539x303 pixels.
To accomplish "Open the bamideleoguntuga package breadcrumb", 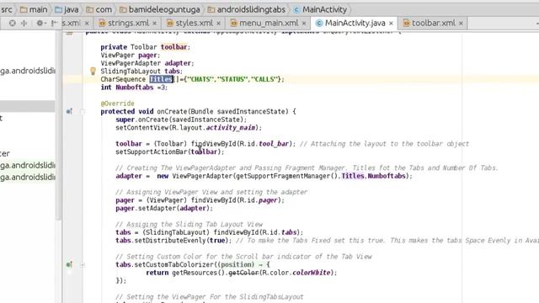I will (159, 9).
